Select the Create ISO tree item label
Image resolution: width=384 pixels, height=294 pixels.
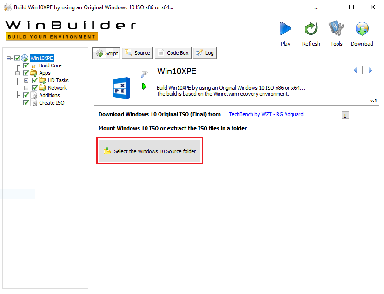[x=52, y=103]
